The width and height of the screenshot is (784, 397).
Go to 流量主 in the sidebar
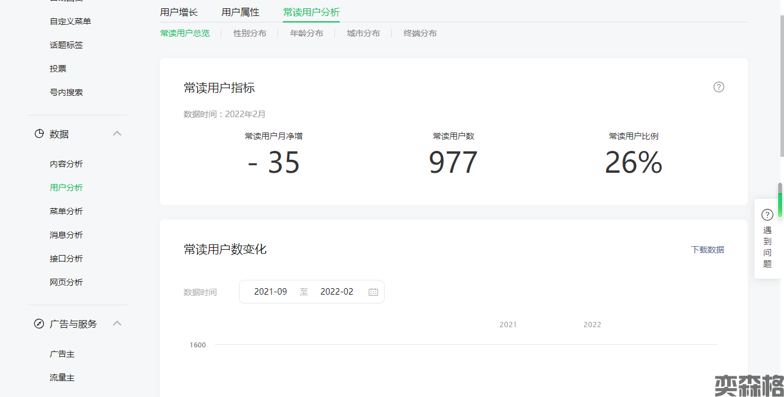62,377
